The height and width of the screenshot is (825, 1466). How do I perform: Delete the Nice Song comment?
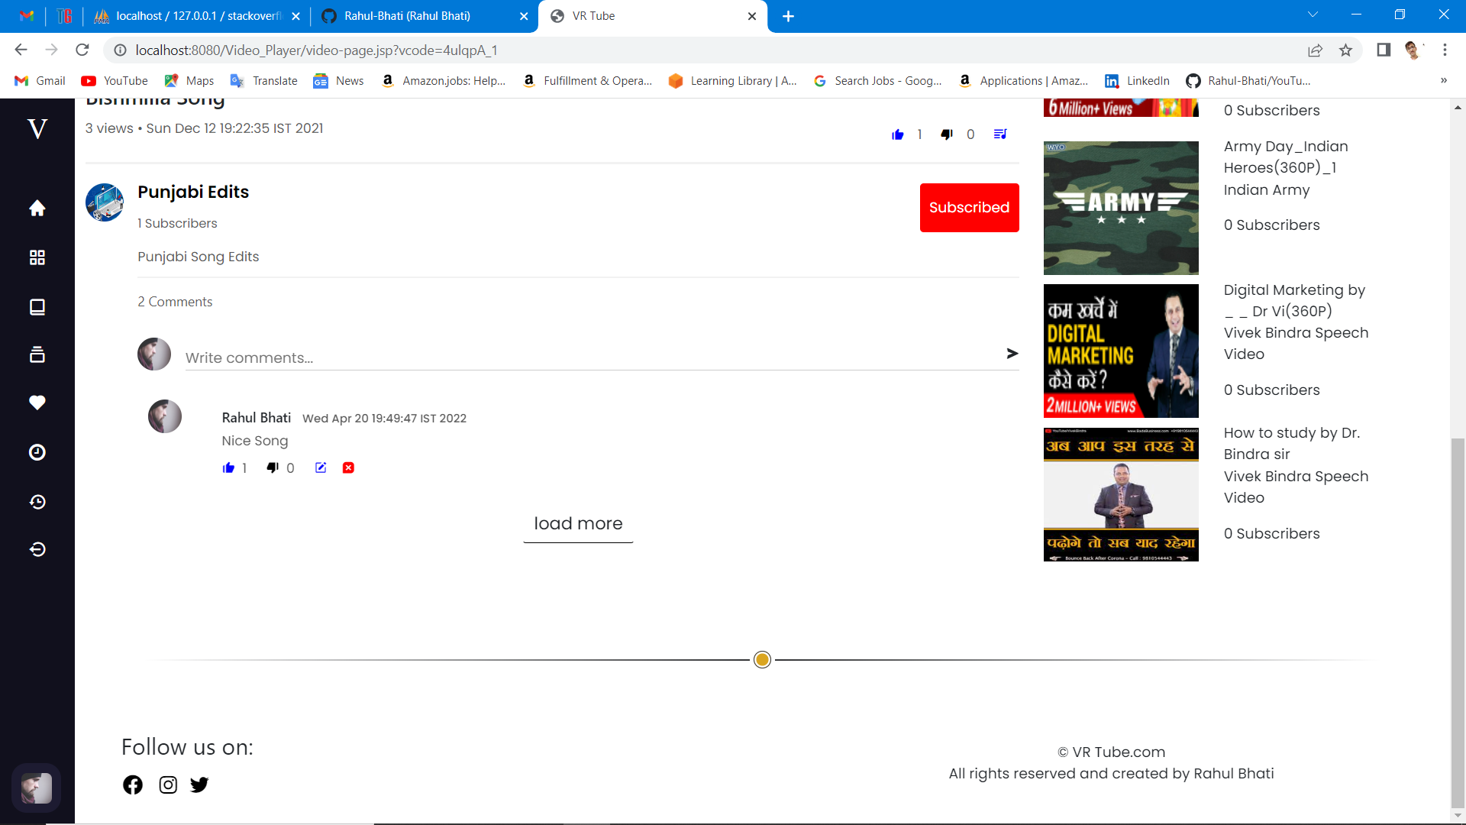click(x=348, y=467)
